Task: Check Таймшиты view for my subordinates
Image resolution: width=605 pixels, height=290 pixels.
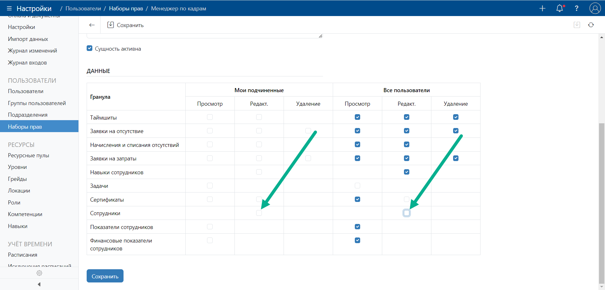Action: (x=210, y=117)
